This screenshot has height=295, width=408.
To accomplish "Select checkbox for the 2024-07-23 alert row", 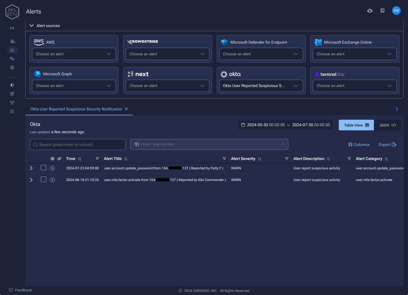I will 43,168.
